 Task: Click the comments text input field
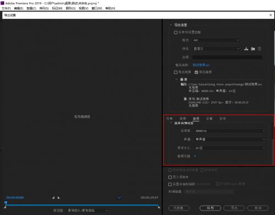pos(227,57)
